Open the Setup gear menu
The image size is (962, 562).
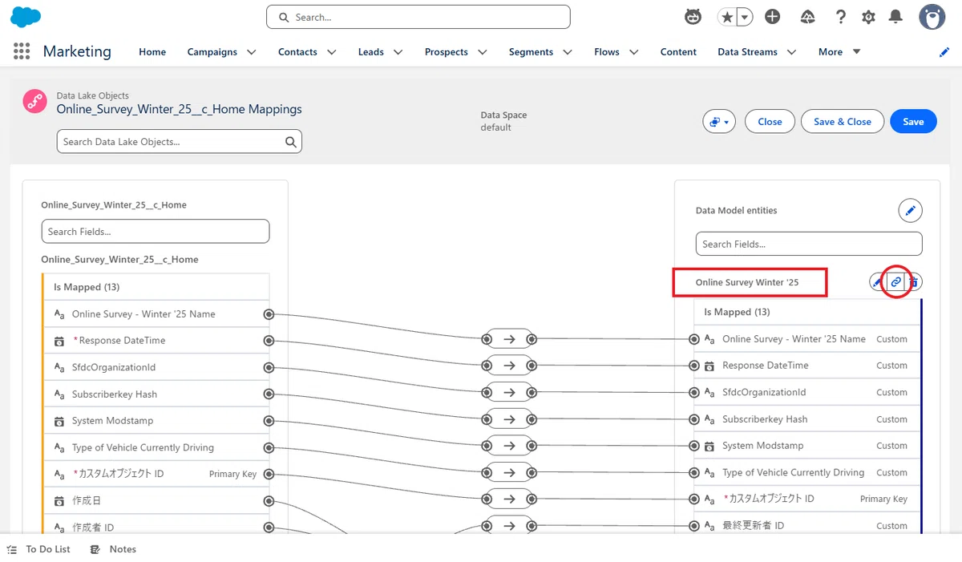coord(868,17)
